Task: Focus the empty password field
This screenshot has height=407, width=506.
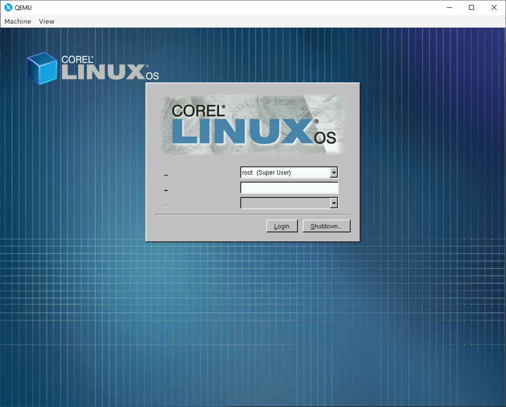Action: coord(289,187)
